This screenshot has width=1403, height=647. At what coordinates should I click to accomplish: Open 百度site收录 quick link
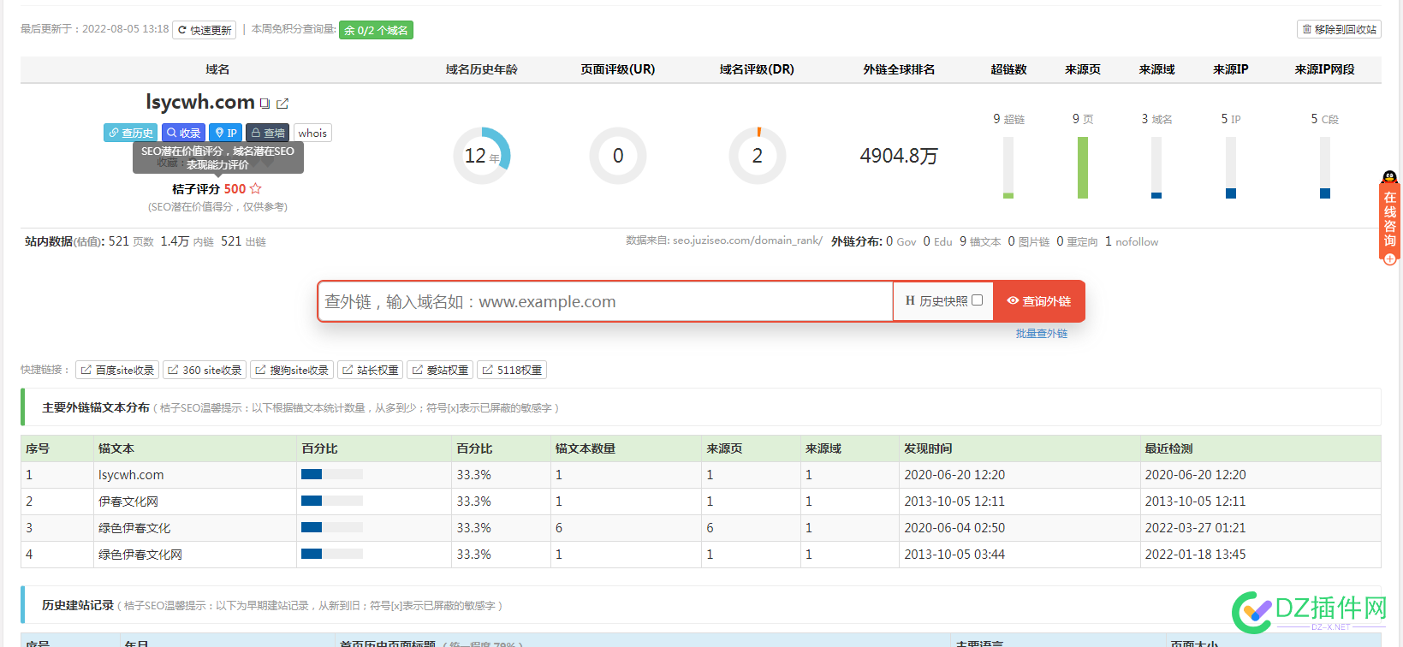tap(117, 370)
